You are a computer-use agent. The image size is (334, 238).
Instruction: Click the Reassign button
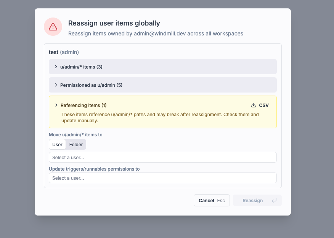coord(253,200)
